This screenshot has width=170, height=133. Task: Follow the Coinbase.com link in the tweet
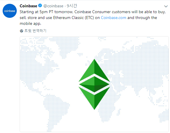click(x=114, y=18)
